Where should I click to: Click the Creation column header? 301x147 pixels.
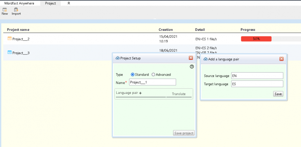pos(166,30)
